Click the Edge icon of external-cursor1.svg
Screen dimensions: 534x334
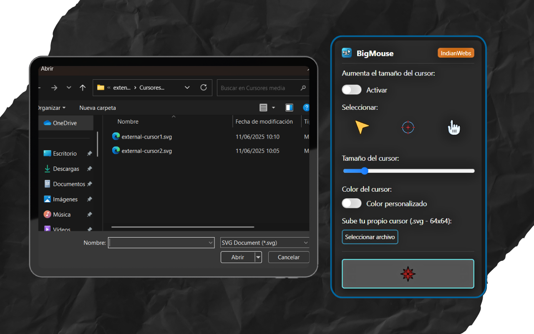point(116,136)
